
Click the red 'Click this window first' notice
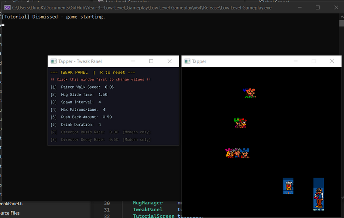[x=101, y=80]
